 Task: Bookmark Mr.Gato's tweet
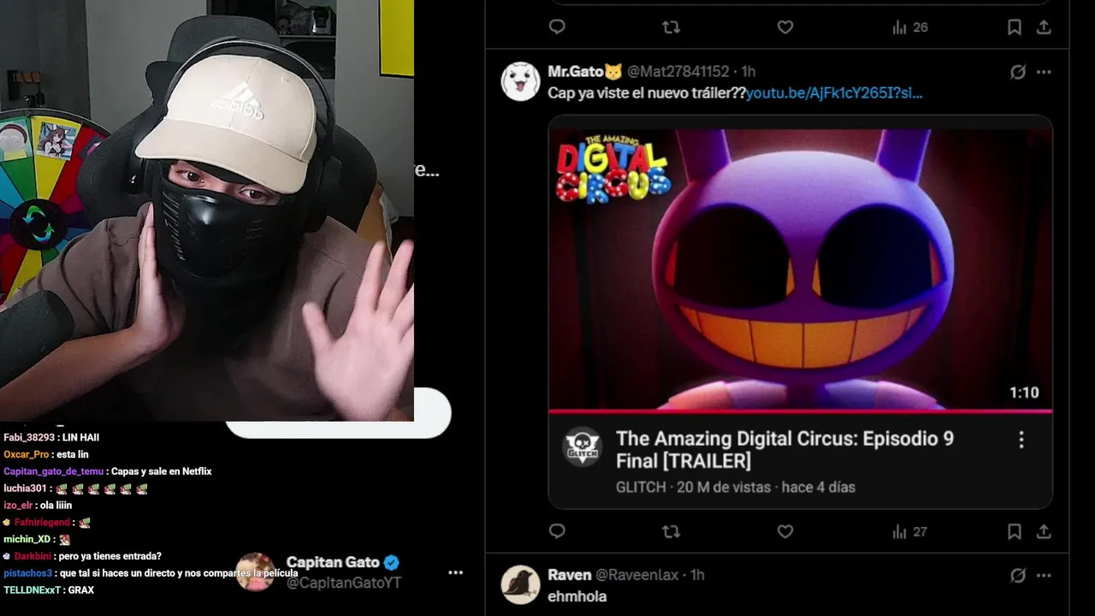pos(1015,531)
